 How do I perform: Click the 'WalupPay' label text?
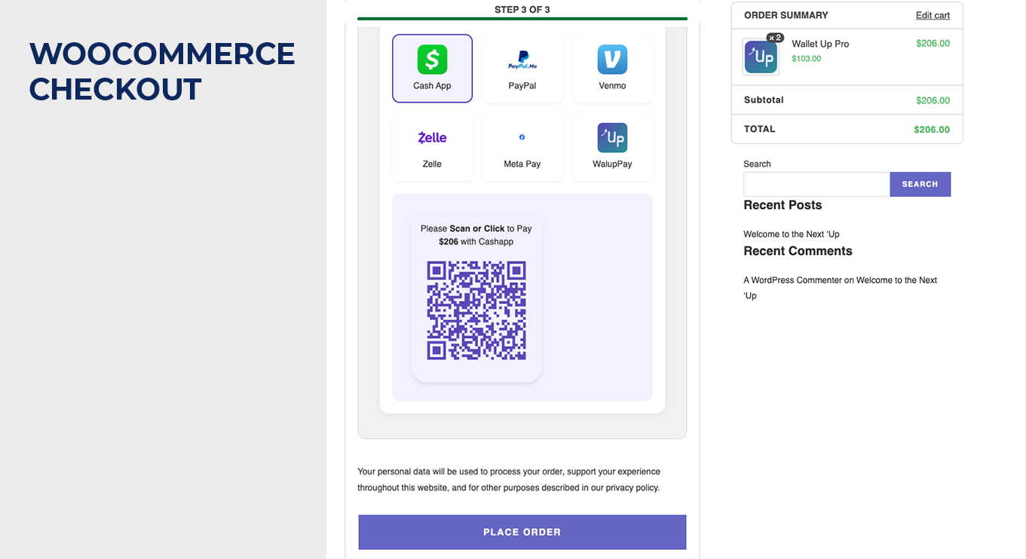[x=612, y=164]
